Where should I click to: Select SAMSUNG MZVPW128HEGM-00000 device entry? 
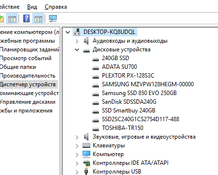click(x=148, y=84)
